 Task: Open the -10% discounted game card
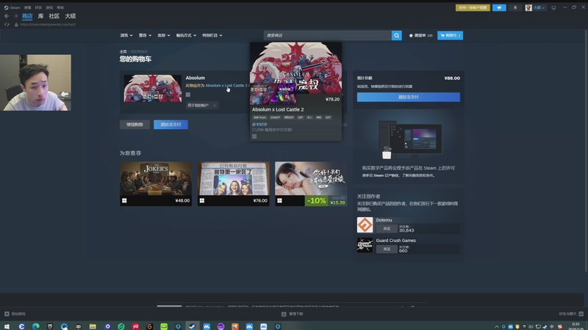point(311,184)
